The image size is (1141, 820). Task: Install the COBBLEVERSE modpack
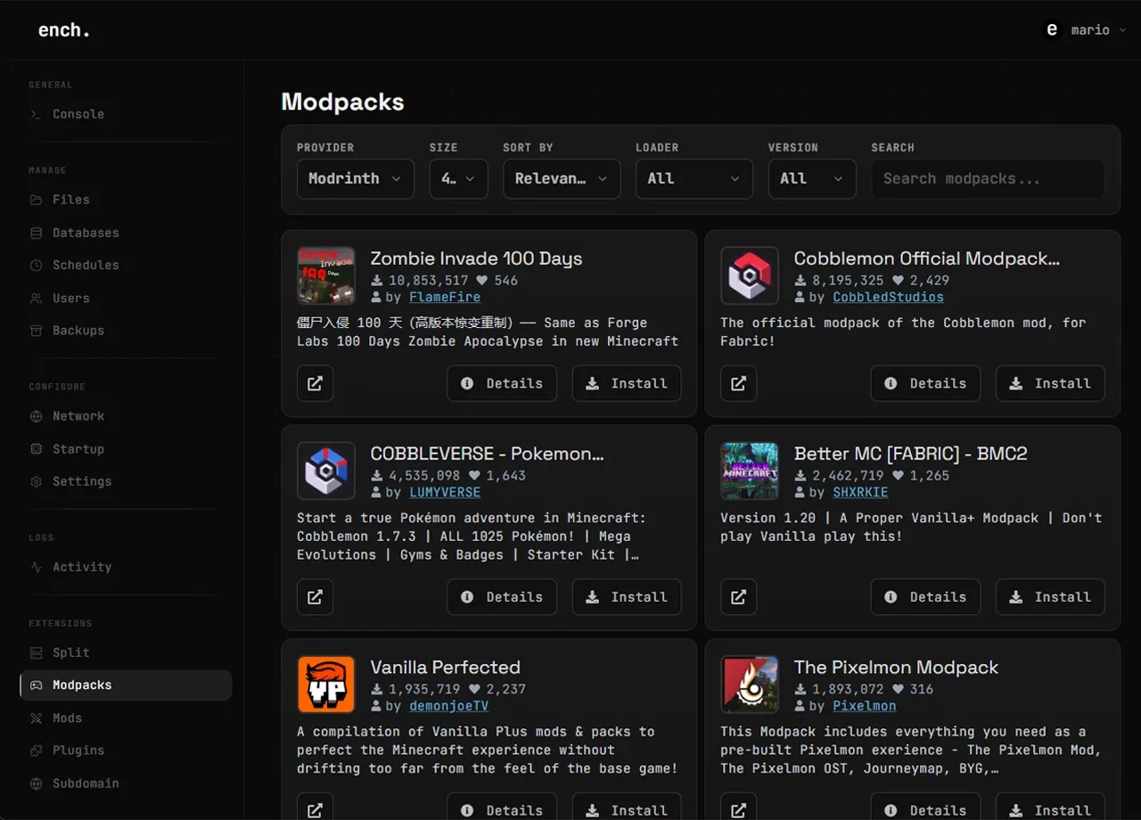click(627, 597)
